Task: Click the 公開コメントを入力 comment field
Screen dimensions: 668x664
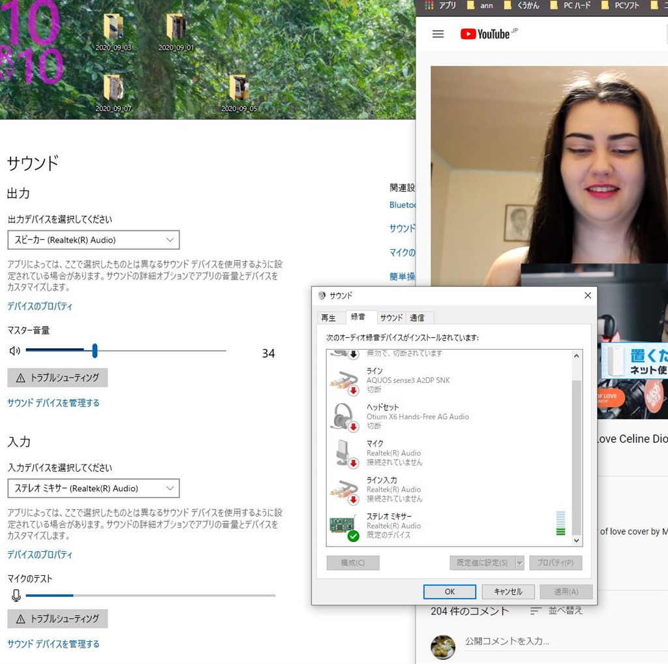Action: [566, 642]
